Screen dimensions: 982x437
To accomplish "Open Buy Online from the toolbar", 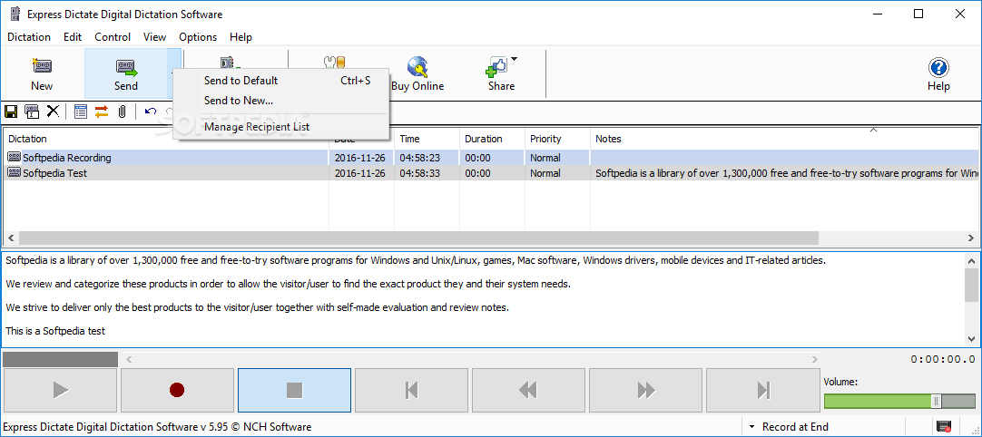I will click(x=417, y=73).
